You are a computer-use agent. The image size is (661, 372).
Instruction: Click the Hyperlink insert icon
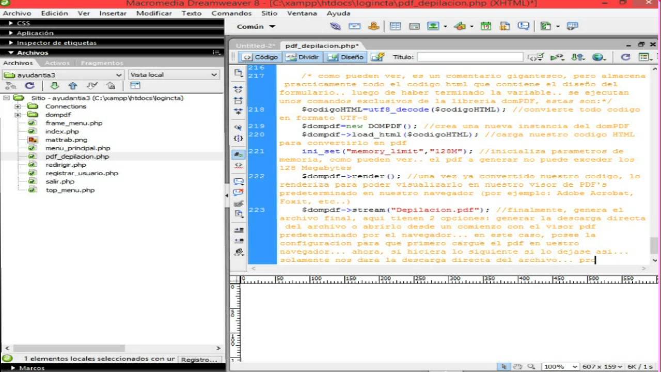click(335, 26)
